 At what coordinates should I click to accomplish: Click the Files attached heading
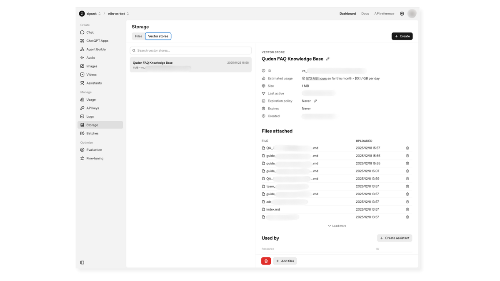pyautogui.click(x=277, y=131)
